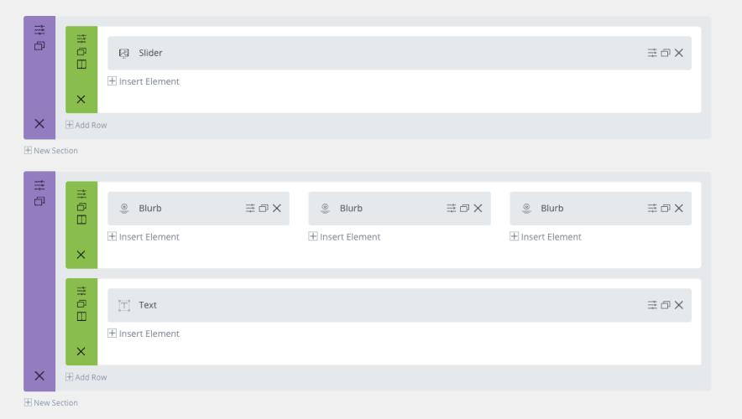Delete the first purple section

click(x=39, y=123)
